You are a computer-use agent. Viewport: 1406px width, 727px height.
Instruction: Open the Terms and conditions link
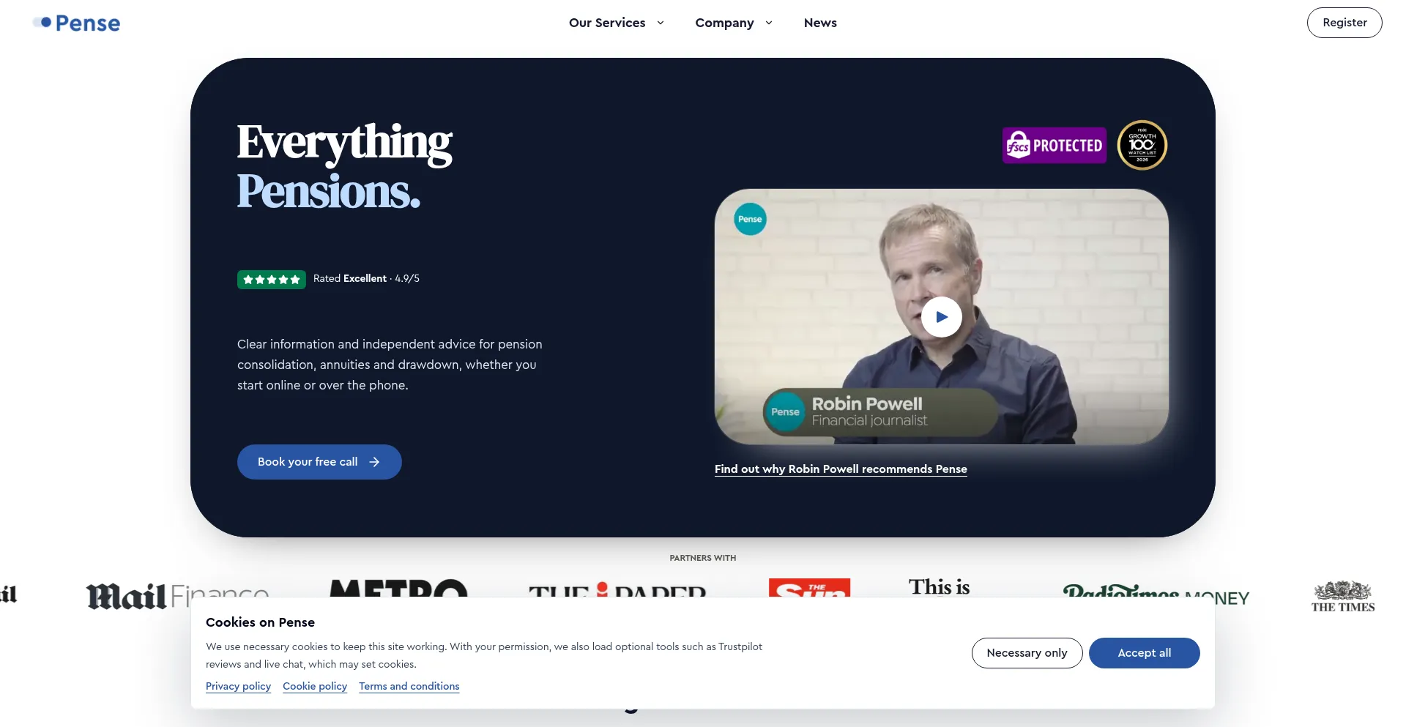409,686
